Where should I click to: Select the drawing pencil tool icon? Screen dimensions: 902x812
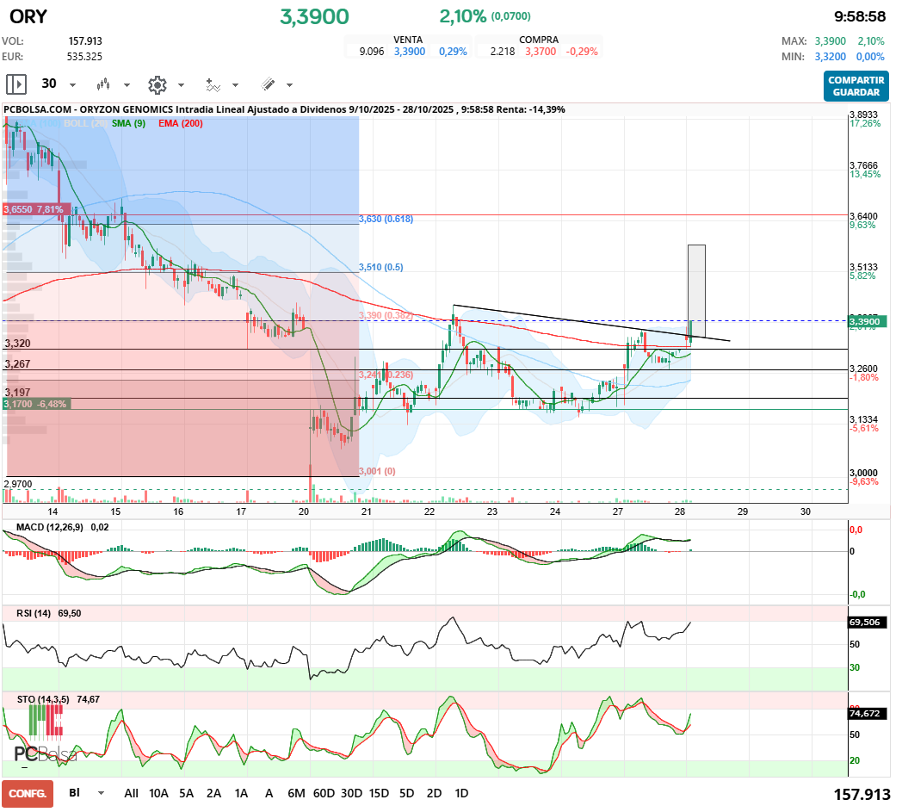click(268, 84)
